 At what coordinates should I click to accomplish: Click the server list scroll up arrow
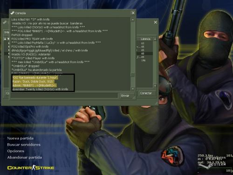coord(155,39)
